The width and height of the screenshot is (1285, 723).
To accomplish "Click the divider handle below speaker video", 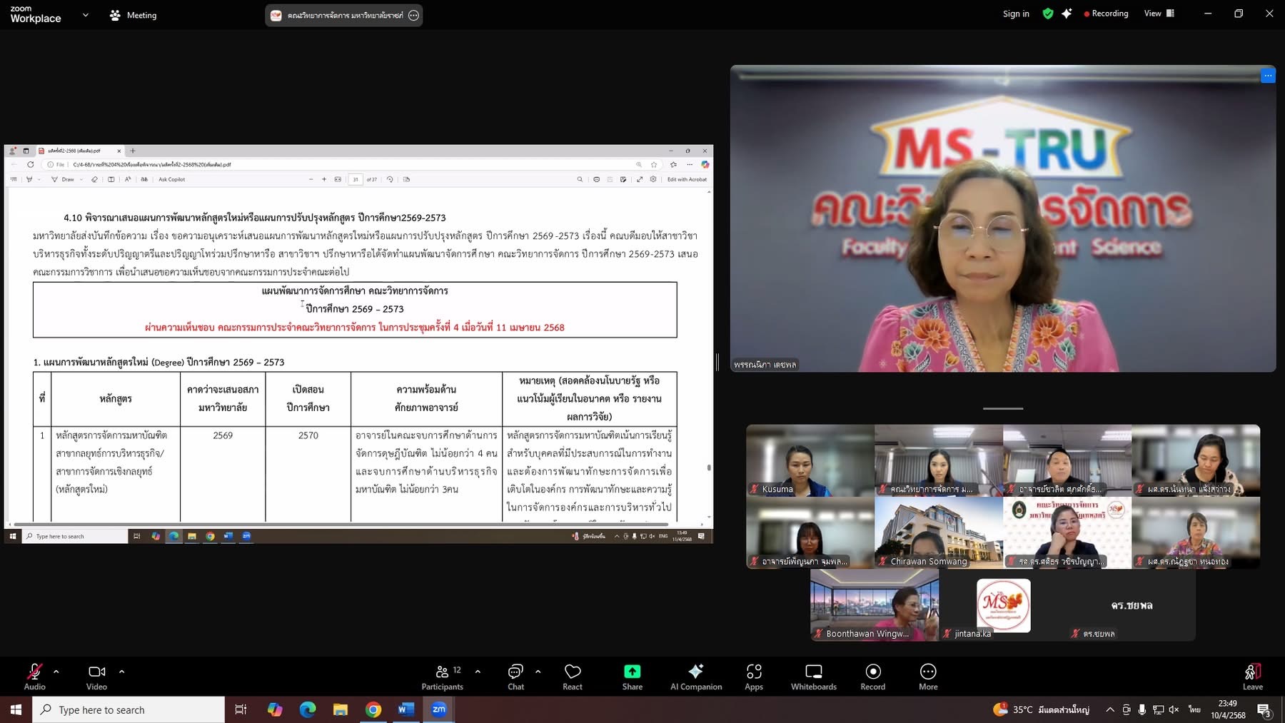I will pos(1002,409).
